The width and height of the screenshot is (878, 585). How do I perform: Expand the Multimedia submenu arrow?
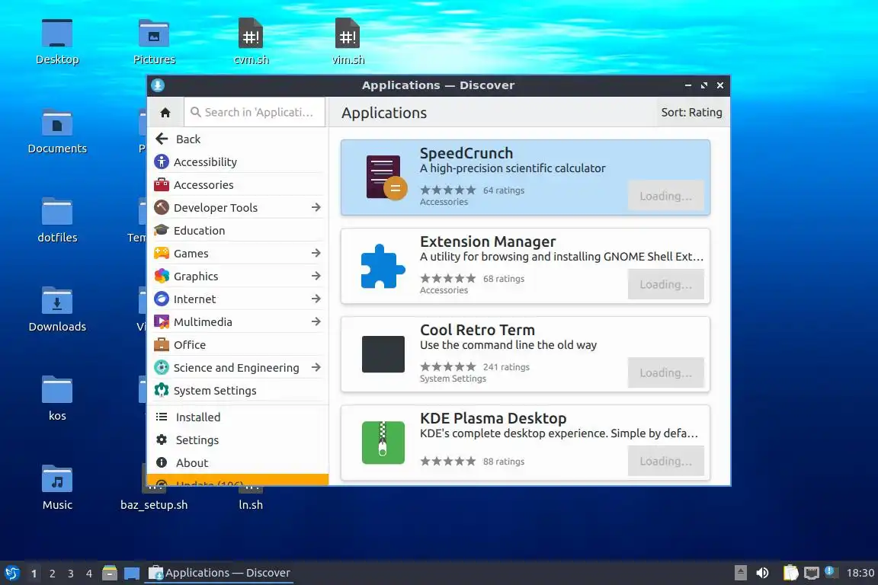[x=316, y=322]
